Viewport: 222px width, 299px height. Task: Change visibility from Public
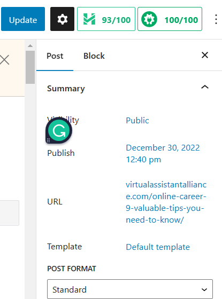[137, 121]
